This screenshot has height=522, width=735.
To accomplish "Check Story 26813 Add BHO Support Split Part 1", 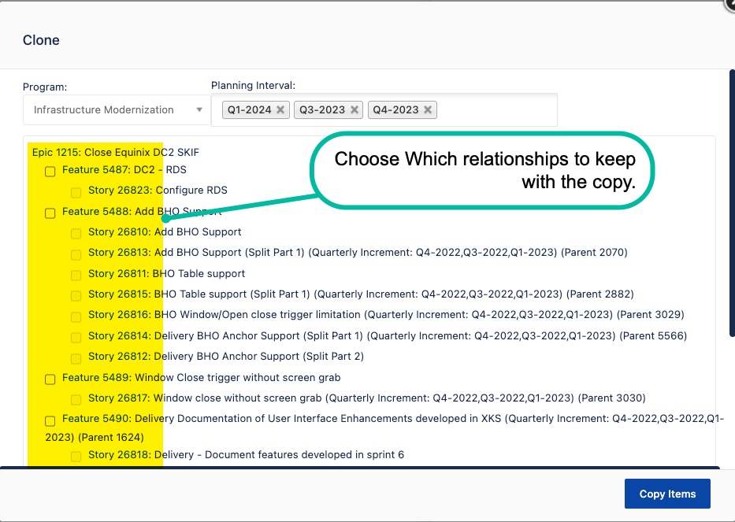I will (76, 255).
